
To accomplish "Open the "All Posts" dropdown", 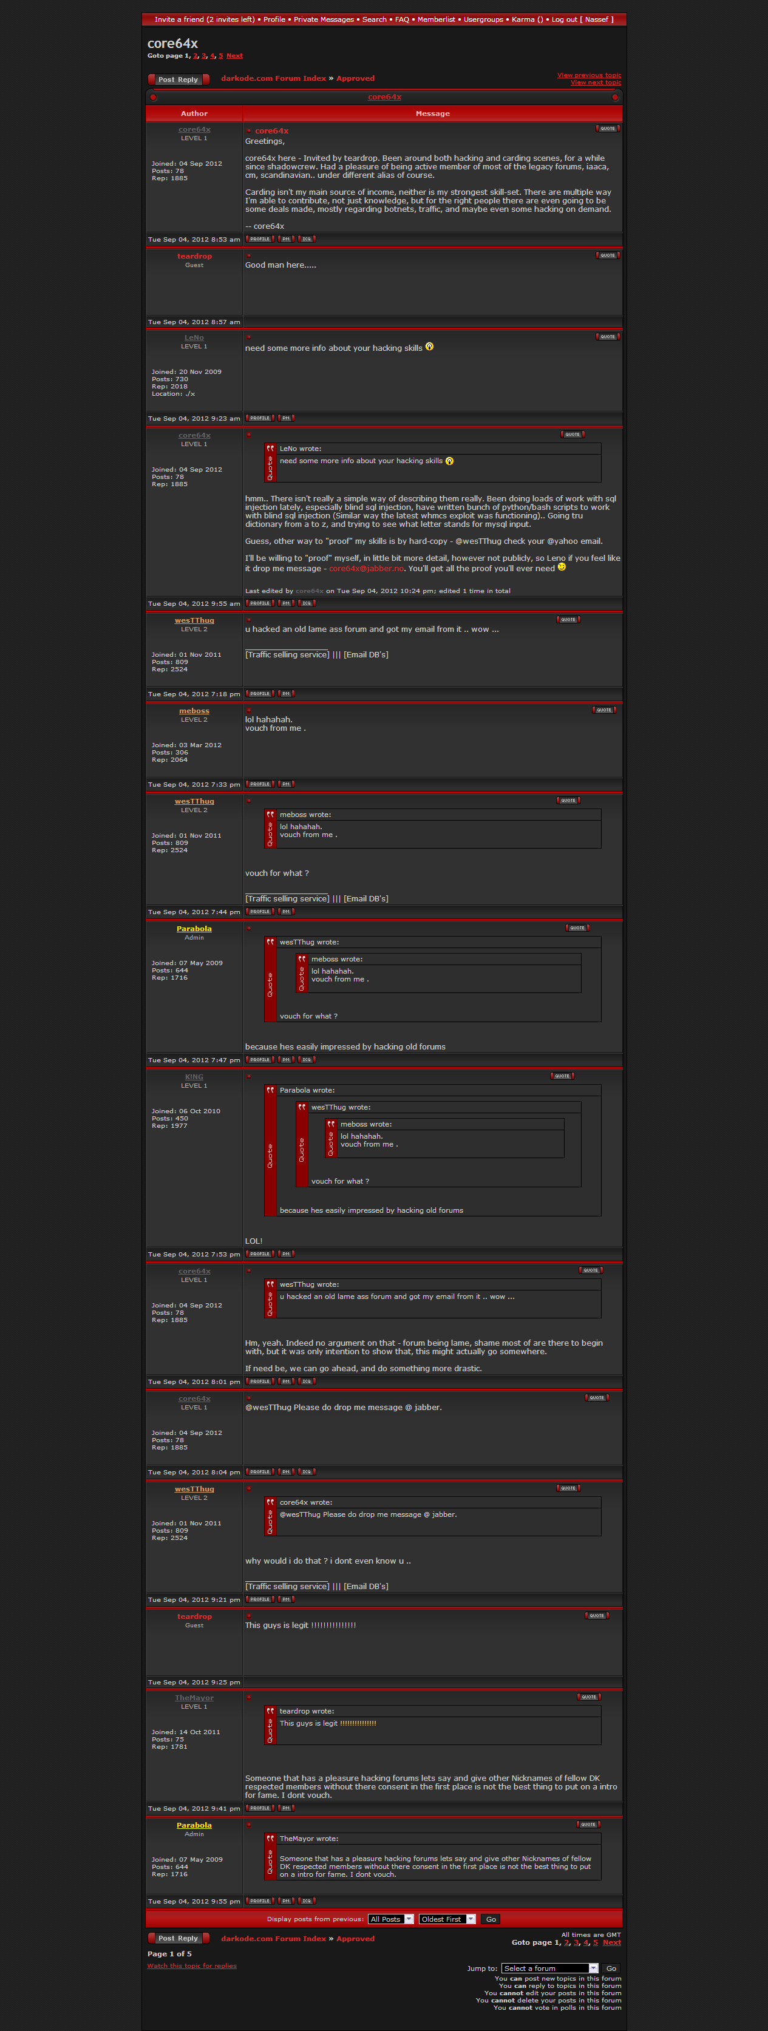I will click(391, 1919).
